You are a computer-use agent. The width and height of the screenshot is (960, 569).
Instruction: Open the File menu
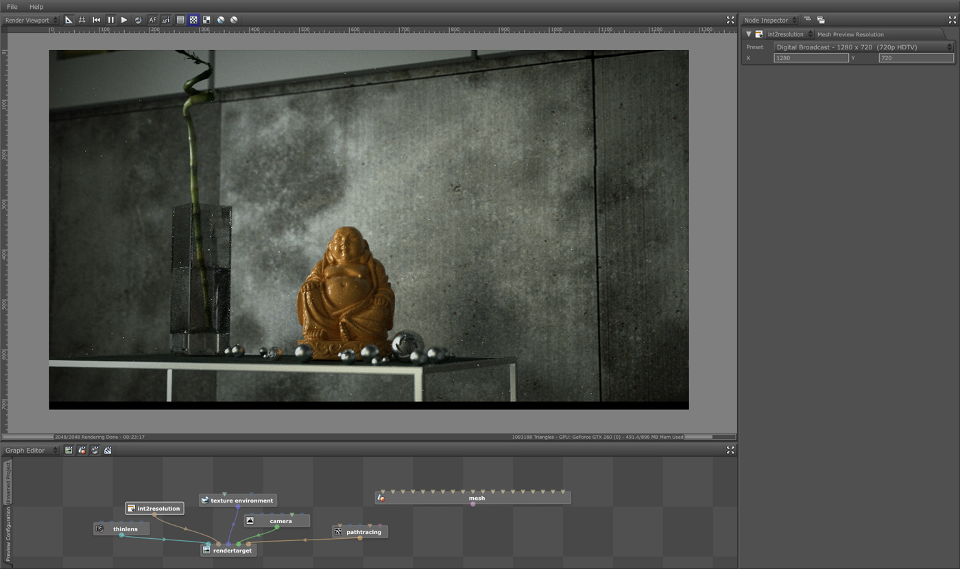click(12, 7)
